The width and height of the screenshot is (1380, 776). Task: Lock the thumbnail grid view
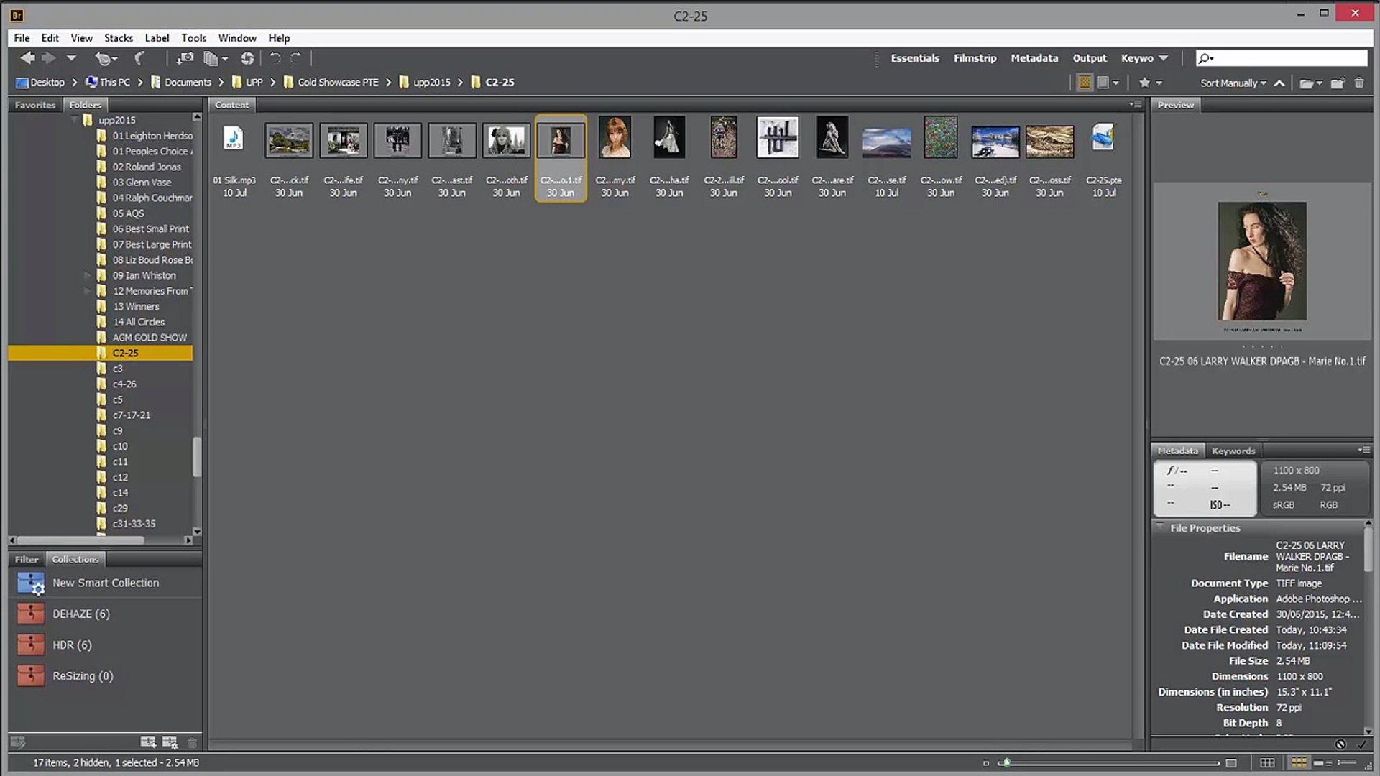click(1267, 762)
